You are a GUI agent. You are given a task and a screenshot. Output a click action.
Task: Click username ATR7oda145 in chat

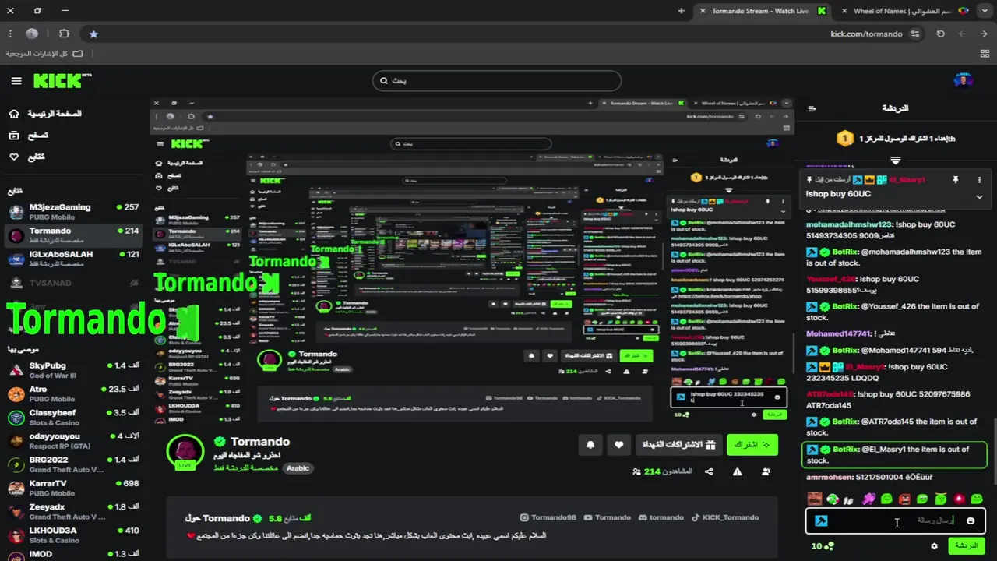pos(830,394)
